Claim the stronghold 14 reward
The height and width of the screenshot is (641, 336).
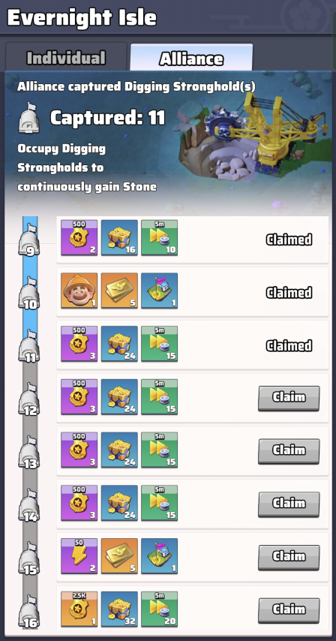[x=289, y=504]
